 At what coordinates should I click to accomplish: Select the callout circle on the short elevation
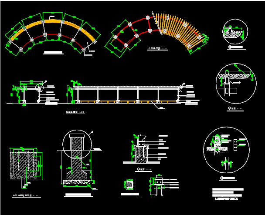pos(41,87)
